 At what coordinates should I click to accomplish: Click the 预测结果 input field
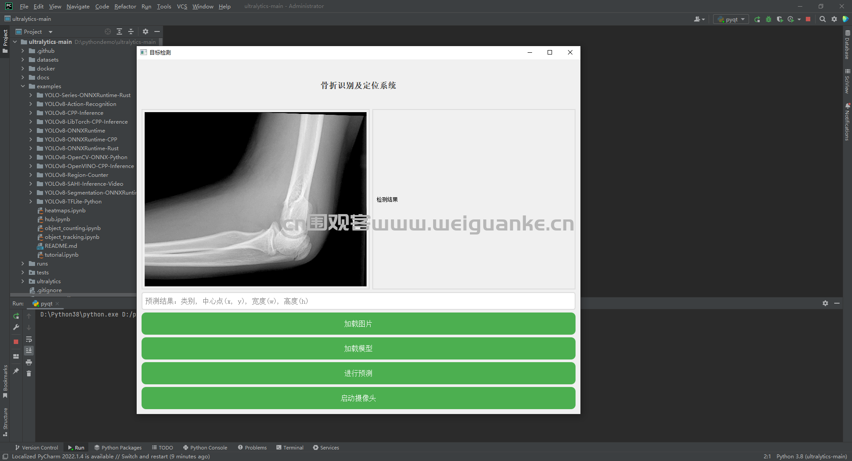tap(358, 301)
